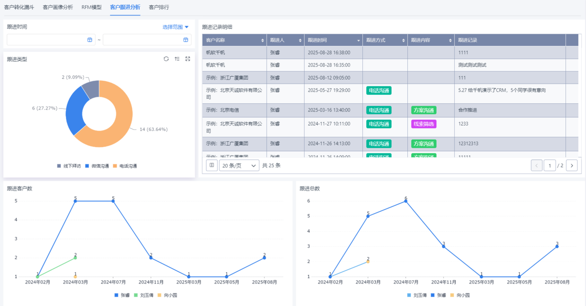Open the 20条/页 page size dropdown
This screenshot has width=586, height=306.
(x=239, y=166)
